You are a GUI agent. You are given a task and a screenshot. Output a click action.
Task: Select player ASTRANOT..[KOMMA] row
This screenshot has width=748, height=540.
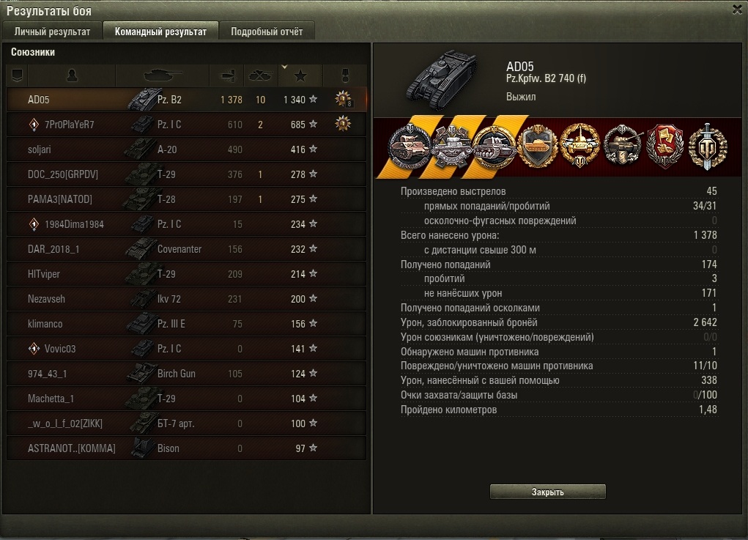(x=187, y=448)
